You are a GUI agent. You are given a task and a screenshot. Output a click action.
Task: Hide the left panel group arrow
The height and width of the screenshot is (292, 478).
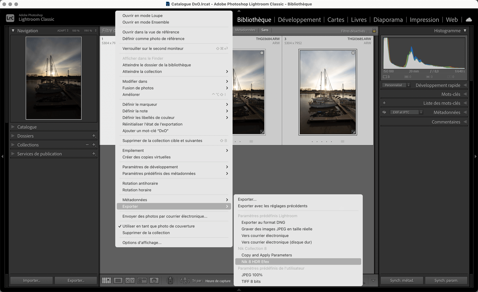(x=2, y=156)
